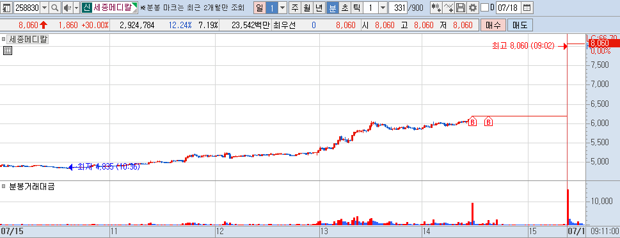Open chart settings gear icon

click(x=472, y=8)
